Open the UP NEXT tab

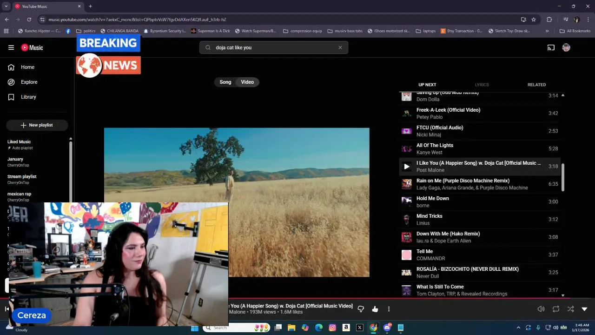tap(427, 85)
